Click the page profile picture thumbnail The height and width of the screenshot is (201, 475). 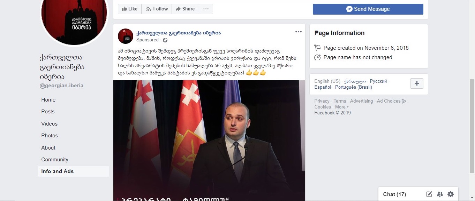(x=126, y=36)
